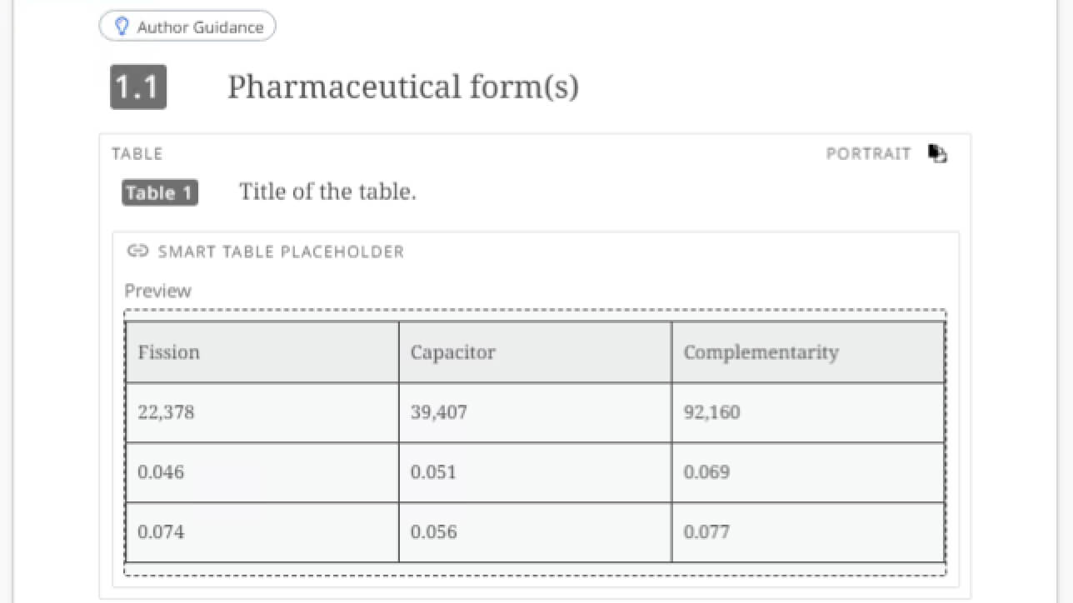The image size is (1073, 603).
Task: Select the cell containing 0.046
Action: 262,472
